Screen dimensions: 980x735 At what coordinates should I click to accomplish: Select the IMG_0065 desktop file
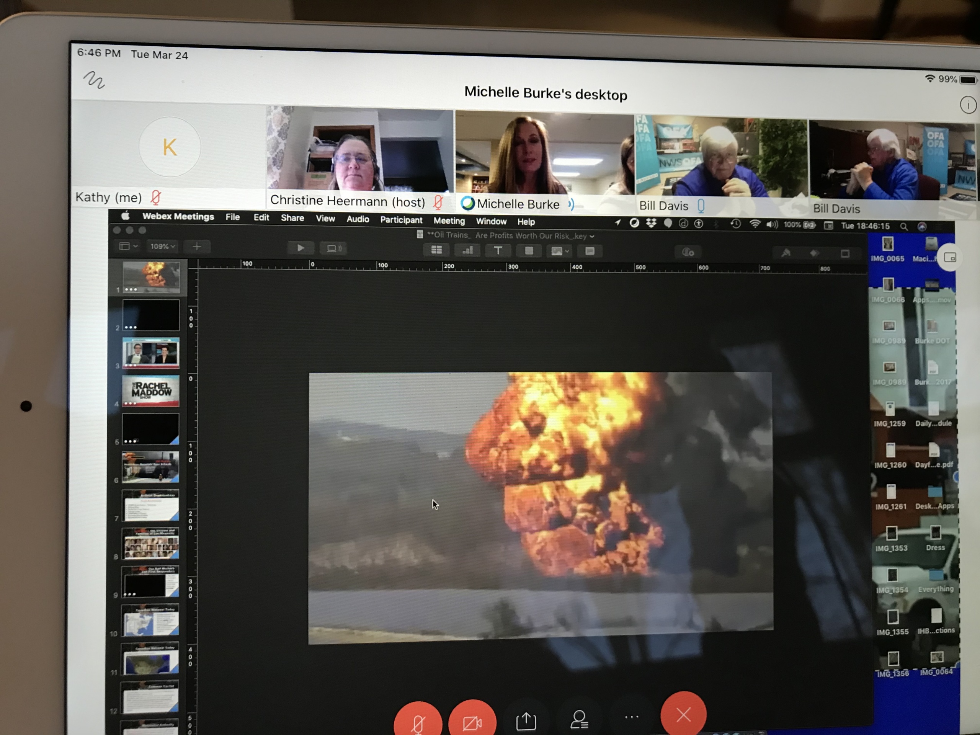[887, 250]
